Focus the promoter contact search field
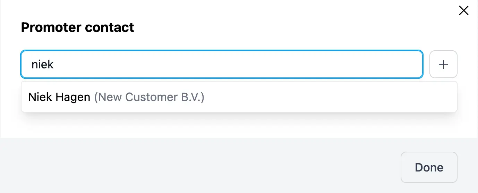478x193 pixels. click(222, 65)
